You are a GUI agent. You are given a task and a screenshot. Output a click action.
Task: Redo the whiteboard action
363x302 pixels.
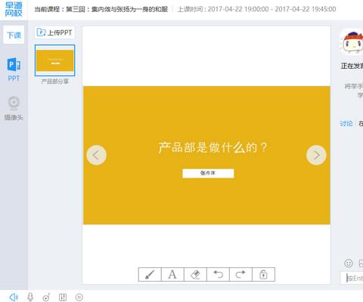click(x=240, y=274)
